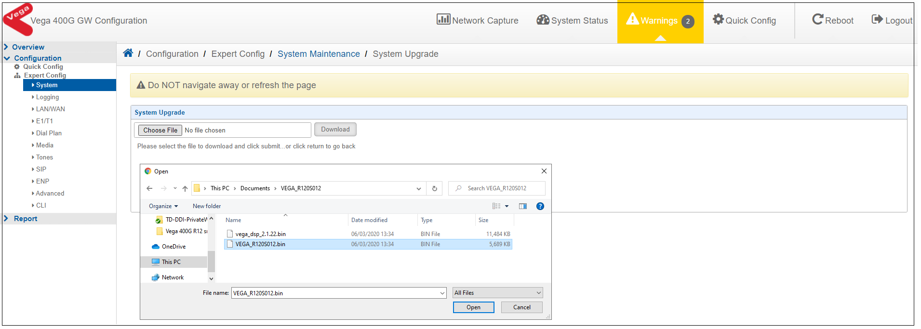The image size is (921, 329).
Task: Select Media in the sidebar
Action: tap(44, 145)
